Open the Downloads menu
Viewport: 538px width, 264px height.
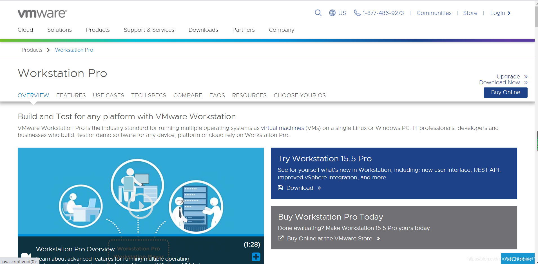(x=203, y=30)
